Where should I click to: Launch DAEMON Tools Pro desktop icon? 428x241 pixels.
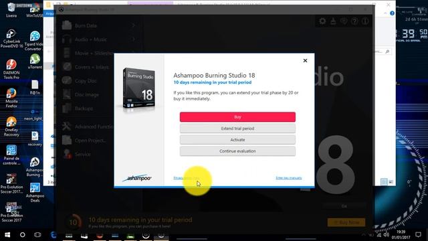tap(11, 70)
